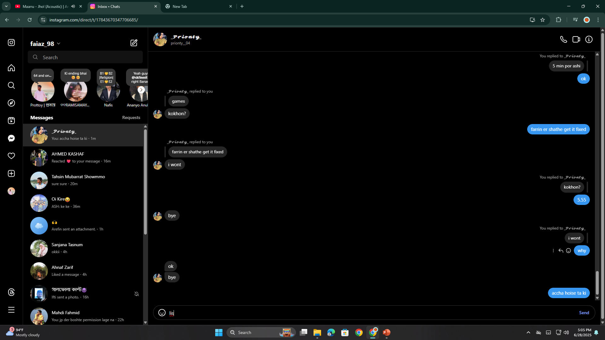Open the Reels icon in sidebar
Viewport: 605px width, 340px height.
click(x=11, y=121)
